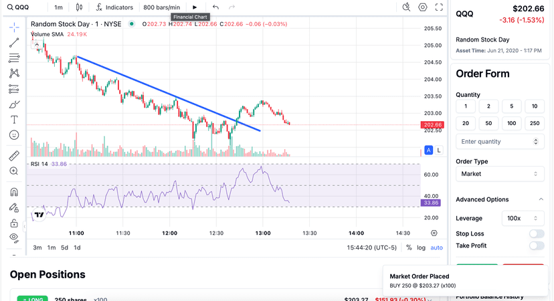554x301 pixels.
Task: Open the 100x leverage dropdown
Action: (x=523, y=218)
